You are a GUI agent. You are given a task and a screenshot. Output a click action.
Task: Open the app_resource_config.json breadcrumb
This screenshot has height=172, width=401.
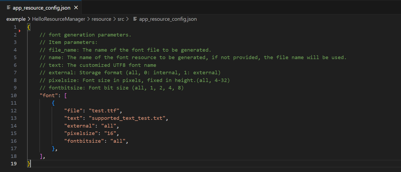pos(168,19)
